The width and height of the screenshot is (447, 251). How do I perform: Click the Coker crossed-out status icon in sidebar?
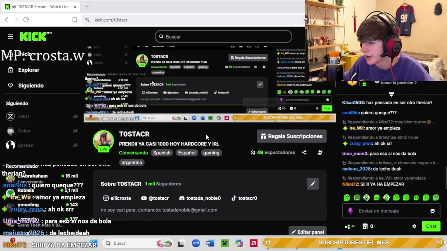[75, 131]
